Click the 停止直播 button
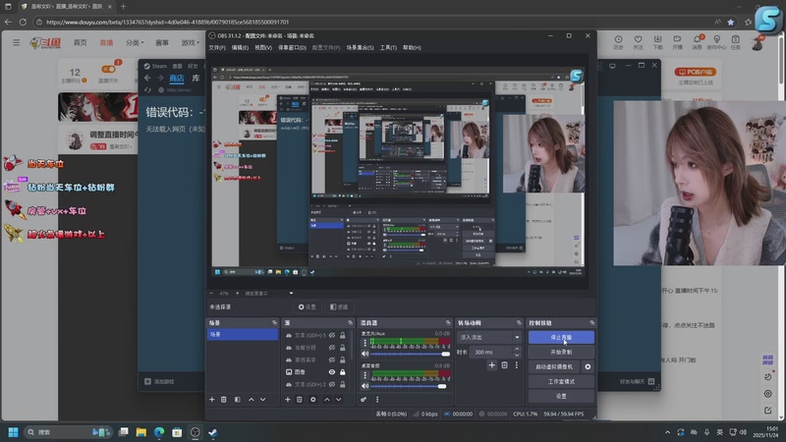 click(x=561, y=337)
